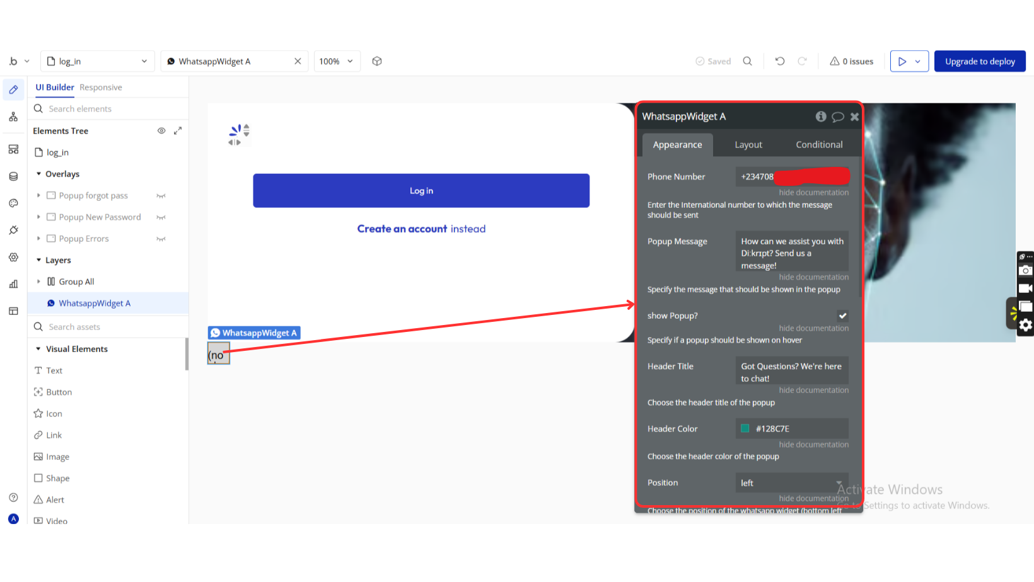Open the log_in page dropdown
The image size is (1034, 582).
[98, 61]
